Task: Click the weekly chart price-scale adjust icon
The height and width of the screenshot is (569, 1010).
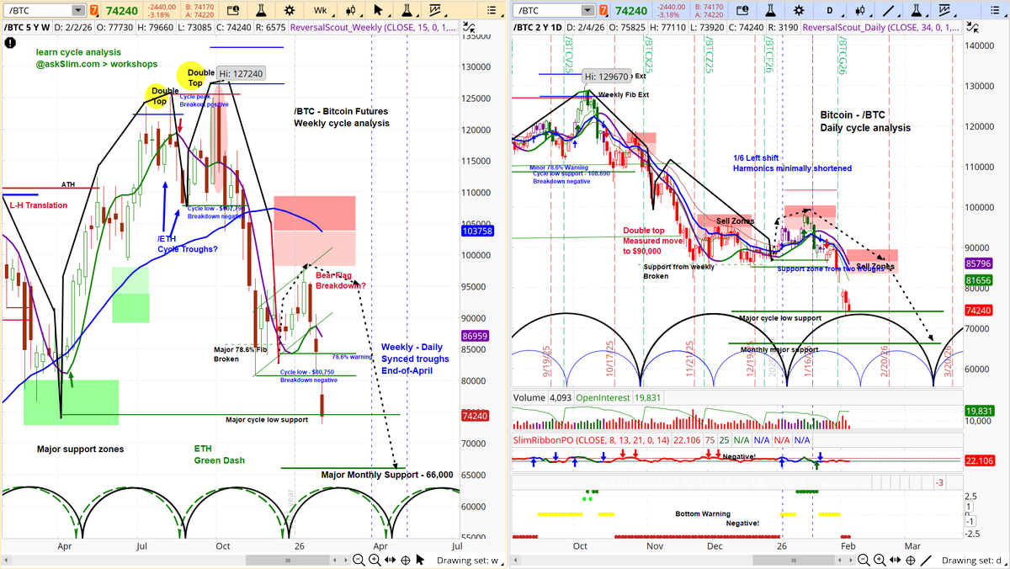Action: point(469,28)
